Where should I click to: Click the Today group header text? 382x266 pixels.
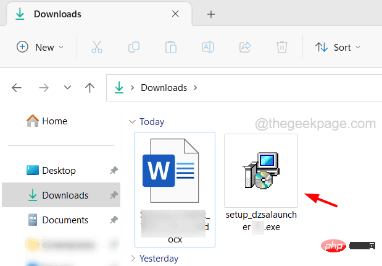[152, 122]
